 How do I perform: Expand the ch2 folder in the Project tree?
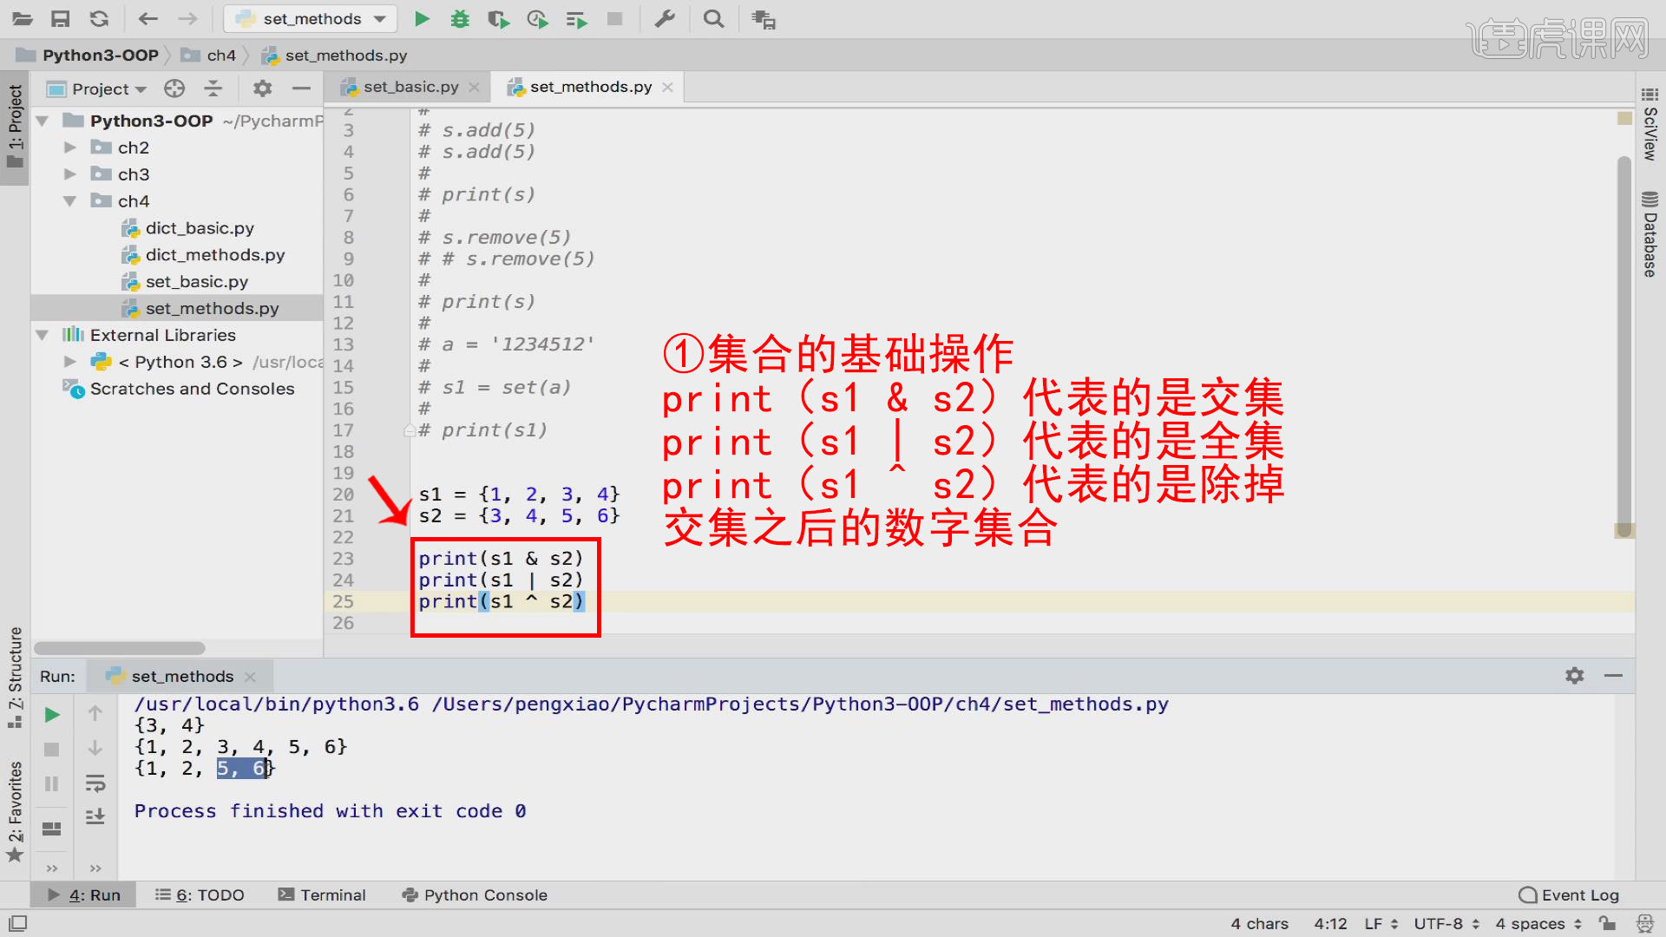click(70, 147)
